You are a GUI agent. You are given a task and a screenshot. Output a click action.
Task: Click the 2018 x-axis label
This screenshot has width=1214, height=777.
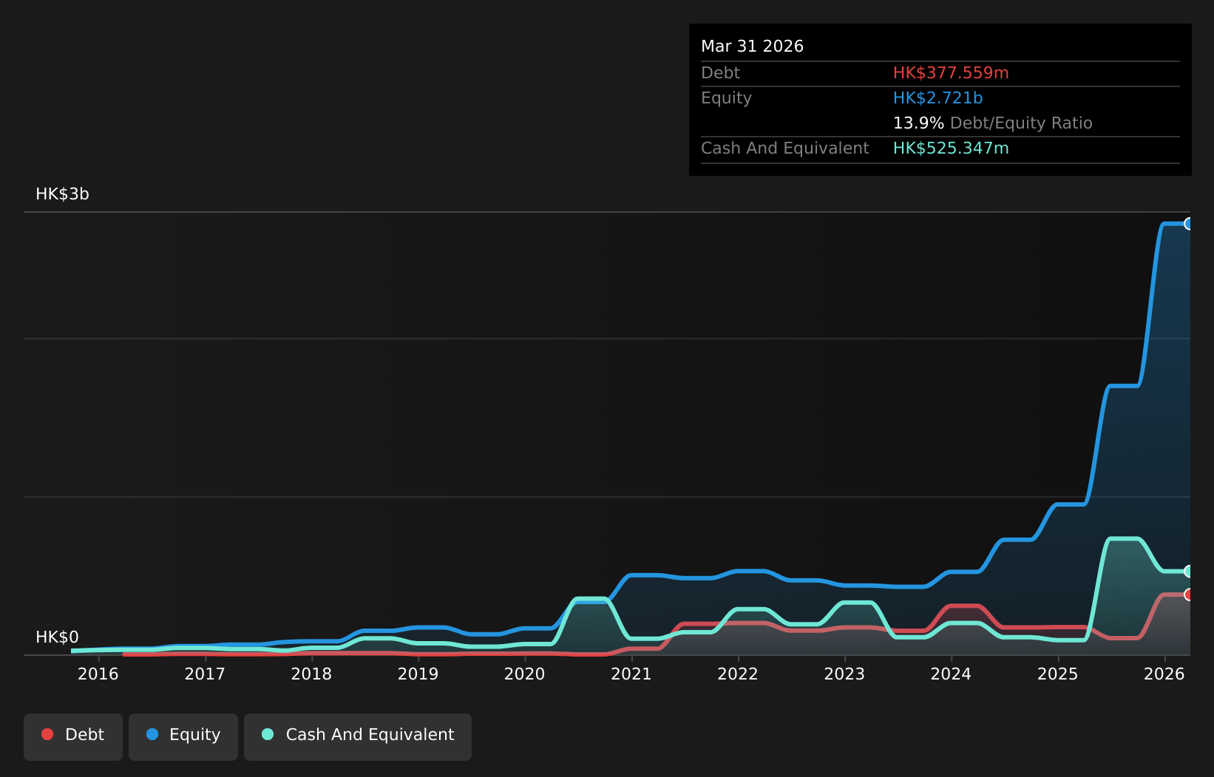[311, 674]
